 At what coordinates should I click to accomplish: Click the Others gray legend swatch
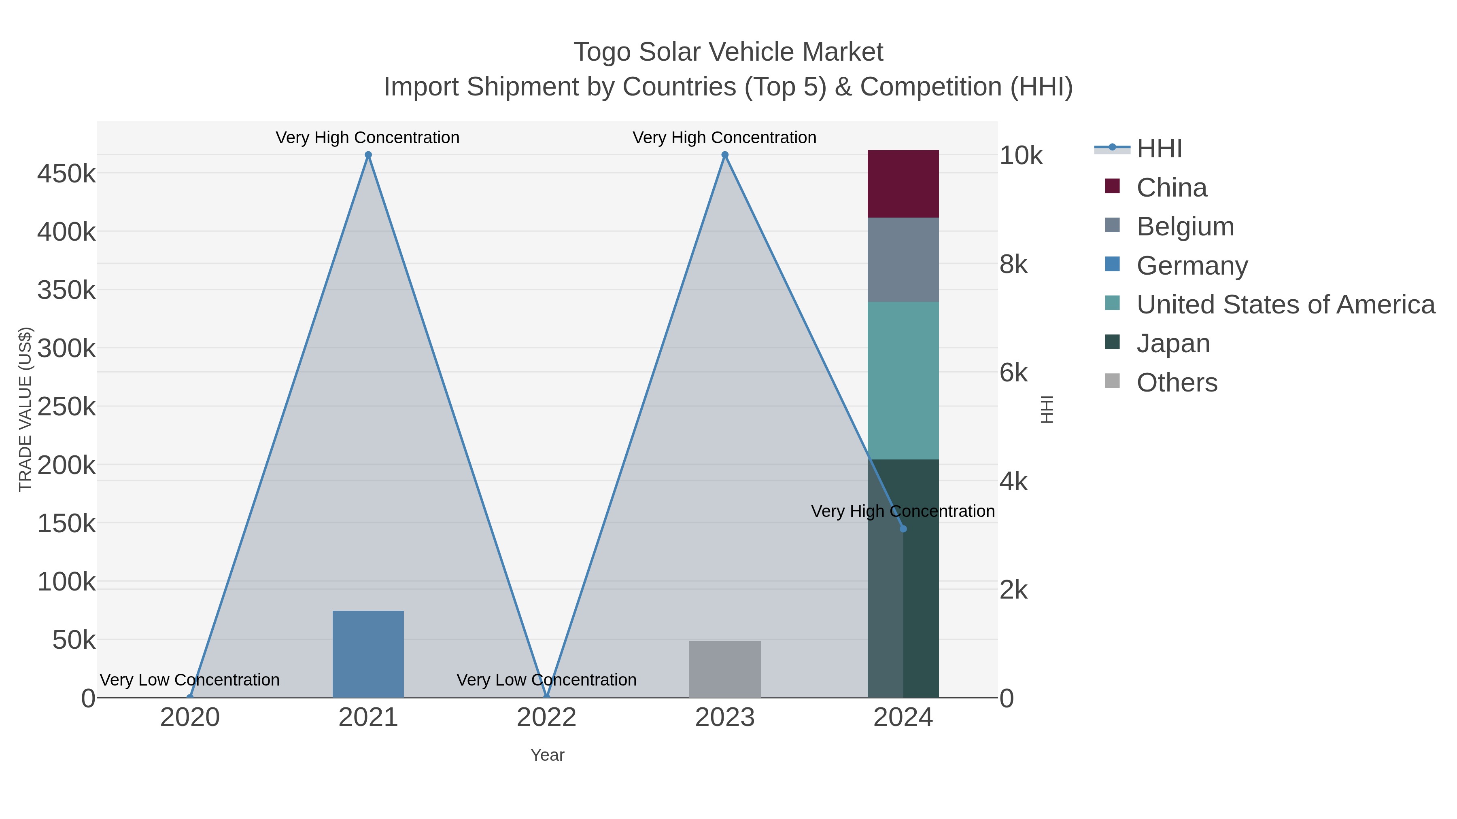pos(1112,381)
